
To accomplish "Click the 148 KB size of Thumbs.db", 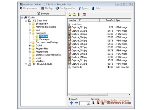I will click(x=110, y=67).
